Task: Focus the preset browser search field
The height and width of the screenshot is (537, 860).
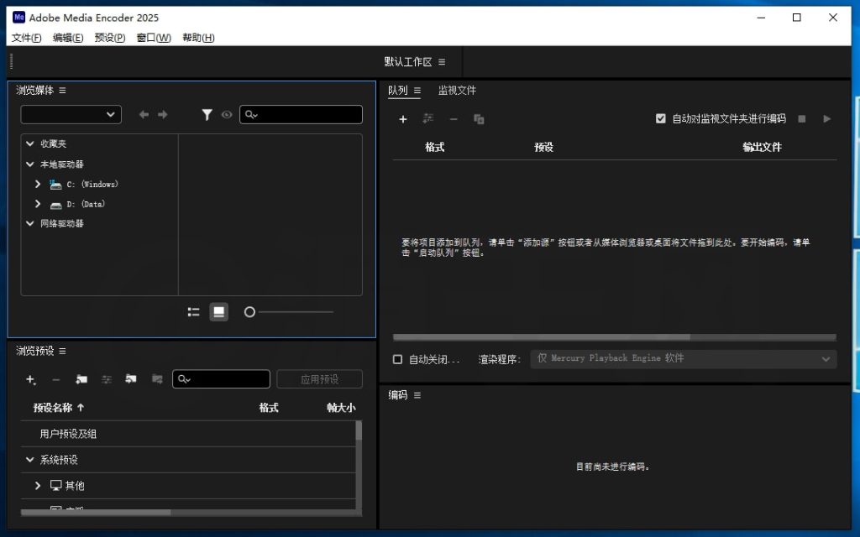Action: tap(221, 379)
